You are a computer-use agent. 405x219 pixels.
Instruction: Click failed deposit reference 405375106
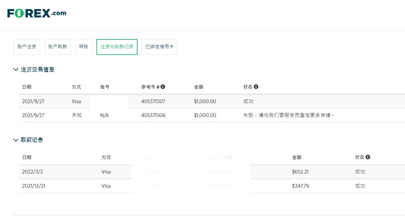(x=153, y=115)
